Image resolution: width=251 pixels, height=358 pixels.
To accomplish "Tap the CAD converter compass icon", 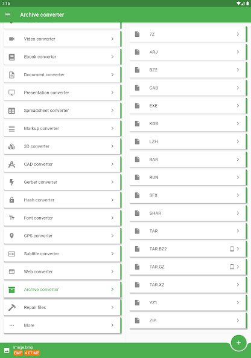I will [x=11, y=164].
